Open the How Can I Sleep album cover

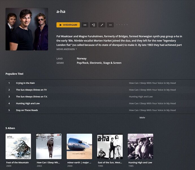[x=49, y=146]
